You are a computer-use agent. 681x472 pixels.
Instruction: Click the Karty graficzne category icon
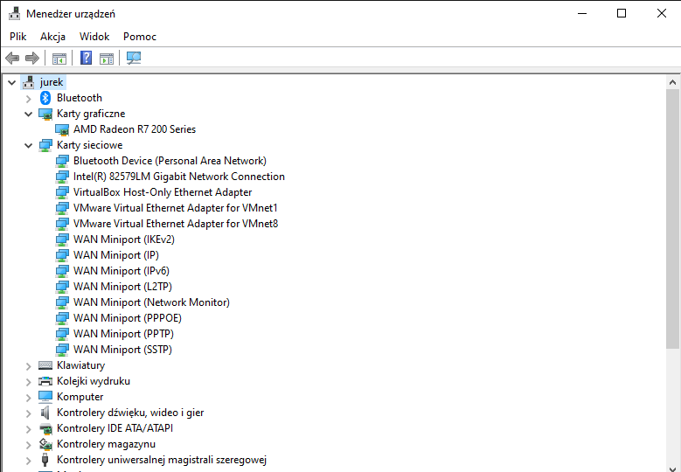tap(45, 114)
